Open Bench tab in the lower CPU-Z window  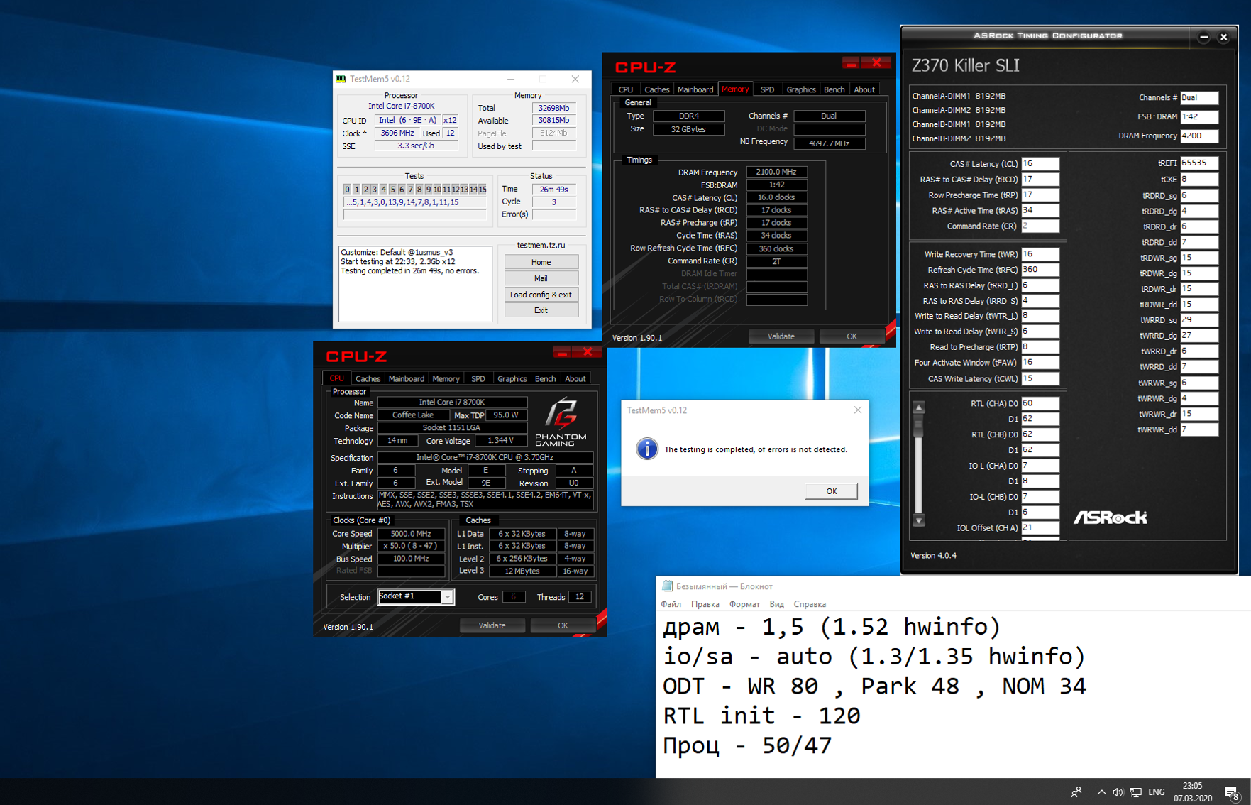tap(545, 378)
